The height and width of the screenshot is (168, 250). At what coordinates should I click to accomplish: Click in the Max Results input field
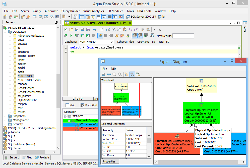183,36
